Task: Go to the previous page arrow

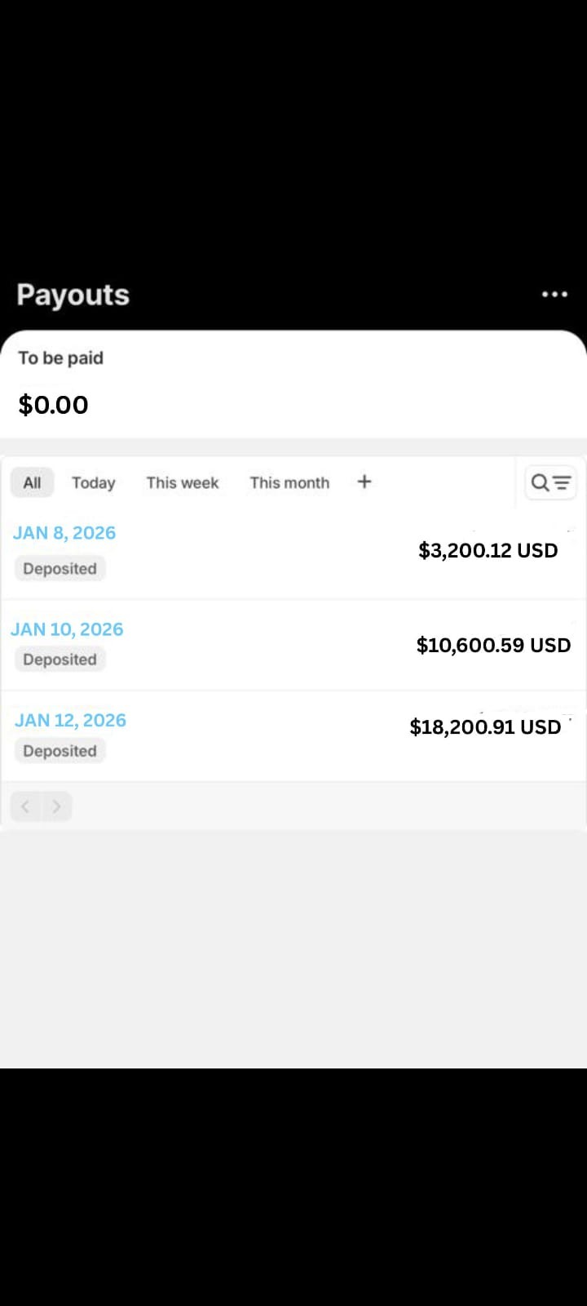Action: point(25,806)
